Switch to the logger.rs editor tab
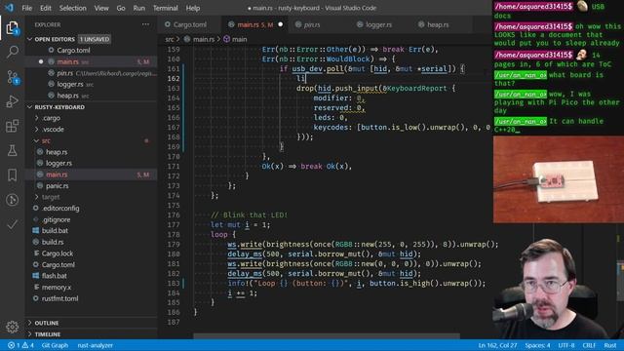 click(x=378, y=24)
